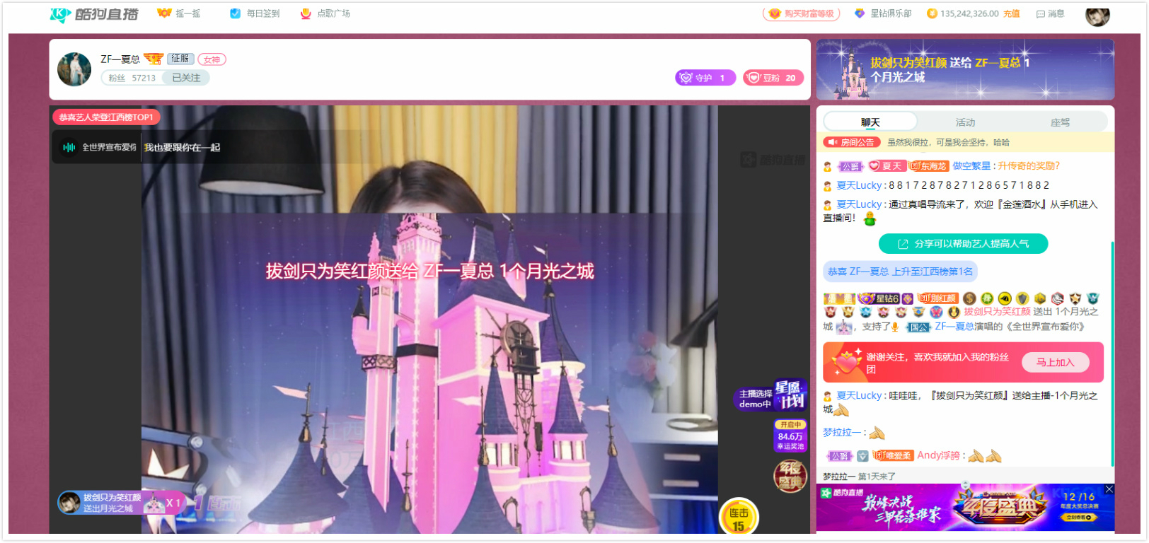Switch to the 活动 tab
Image resolution: width=1149 pixels, height=543 pixels.
965,122
